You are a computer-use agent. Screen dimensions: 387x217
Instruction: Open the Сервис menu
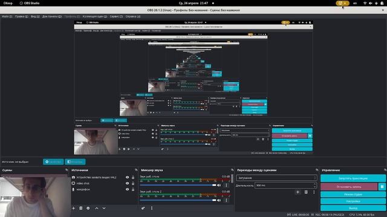pyautogui.click(x=116, y=16)
